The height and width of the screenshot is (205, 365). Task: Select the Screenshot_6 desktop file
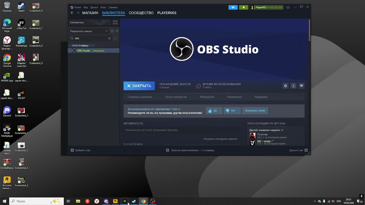(x=36, y=7)
